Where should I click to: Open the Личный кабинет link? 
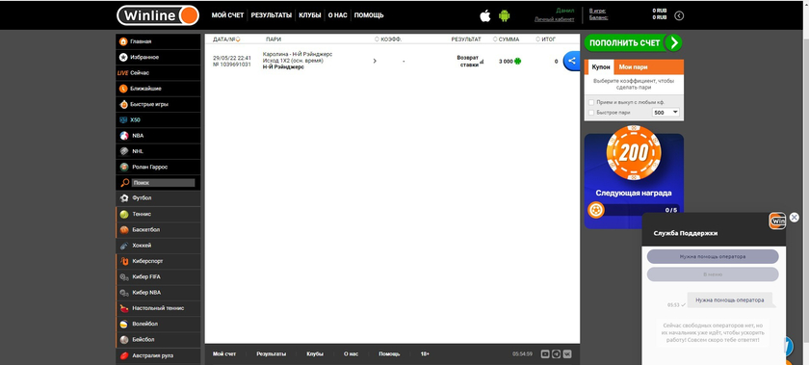pyautogui.click(x=554, y=19)
